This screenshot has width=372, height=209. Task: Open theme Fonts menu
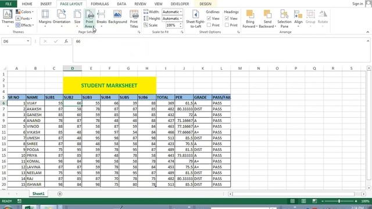pos(24,18)
